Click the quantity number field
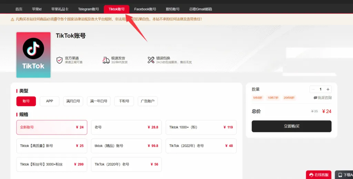The image size is (353, 179). pyautogui.click(x=321, y=89)
